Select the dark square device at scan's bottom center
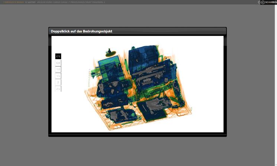Screen dimensions: 277x166 pos(153,109)
